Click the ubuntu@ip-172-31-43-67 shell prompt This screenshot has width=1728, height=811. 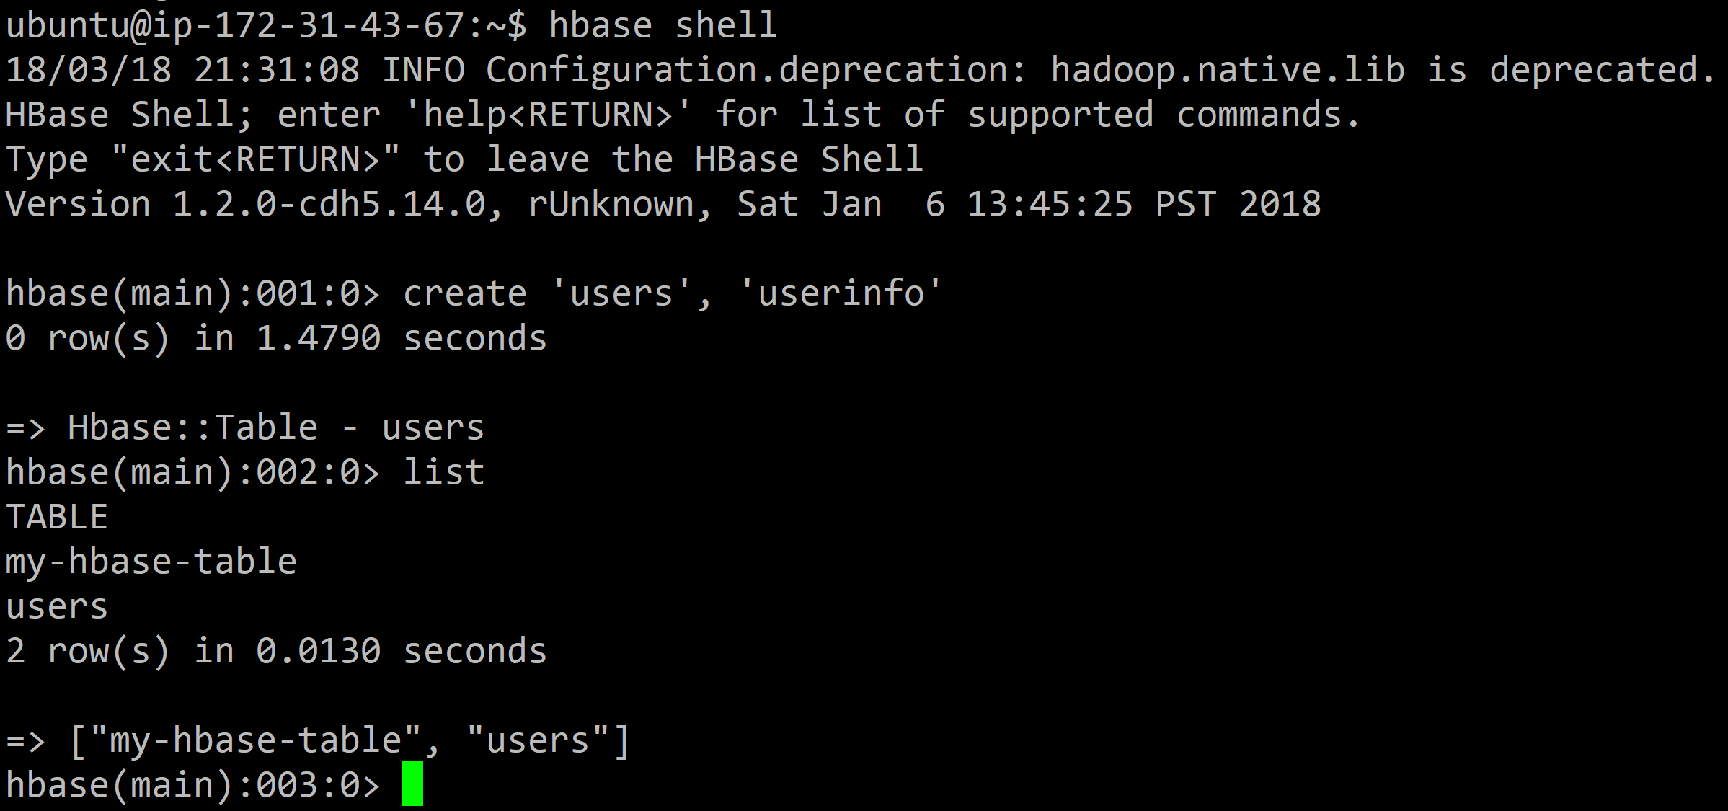[265, 26]
